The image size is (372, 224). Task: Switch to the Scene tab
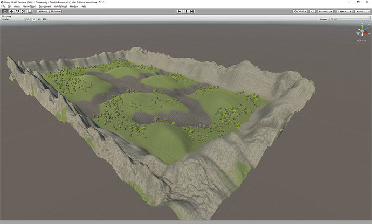[6, 16]
